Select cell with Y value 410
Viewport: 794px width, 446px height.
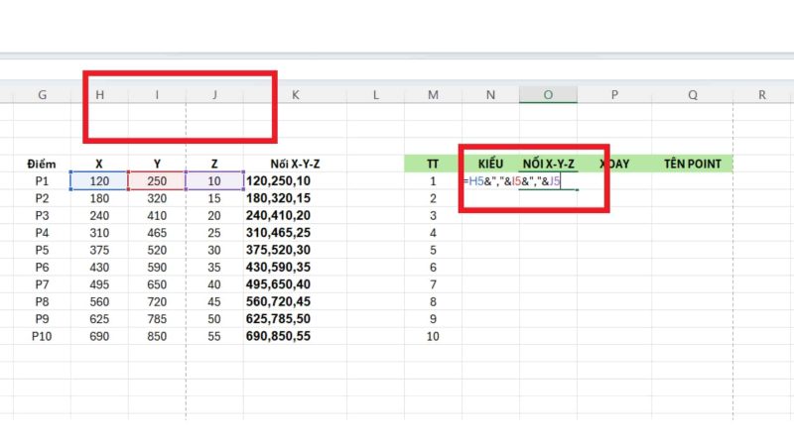pos(157,215)
